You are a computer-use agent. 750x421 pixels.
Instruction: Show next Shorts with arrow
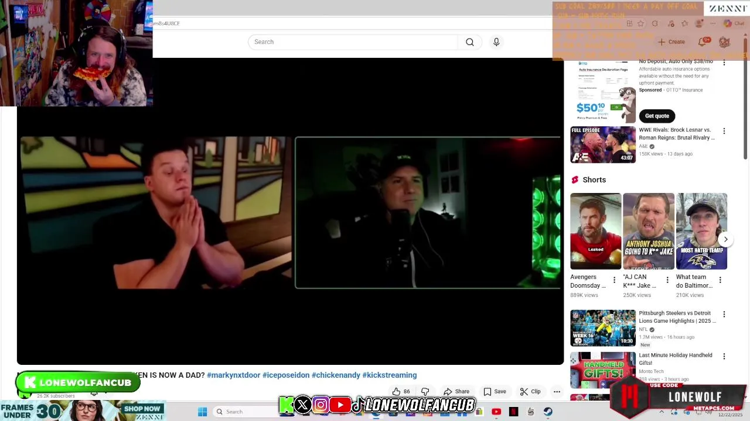tap(725, 239)
